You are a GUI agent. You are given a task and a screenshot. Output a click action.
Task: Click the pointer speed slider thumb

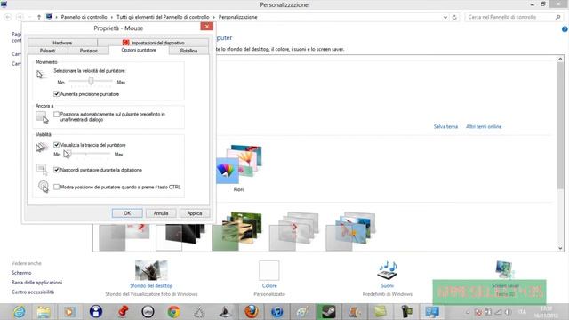91,81
